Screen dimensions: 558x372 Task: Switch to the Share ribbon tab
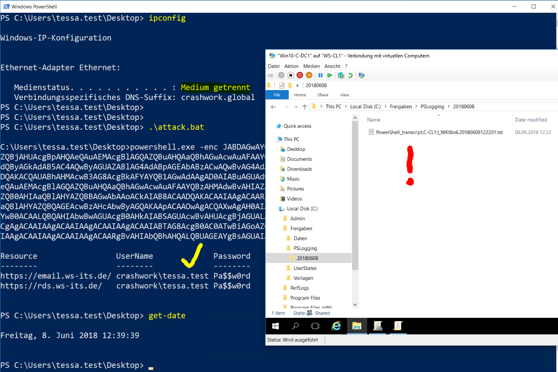point(323,95)
